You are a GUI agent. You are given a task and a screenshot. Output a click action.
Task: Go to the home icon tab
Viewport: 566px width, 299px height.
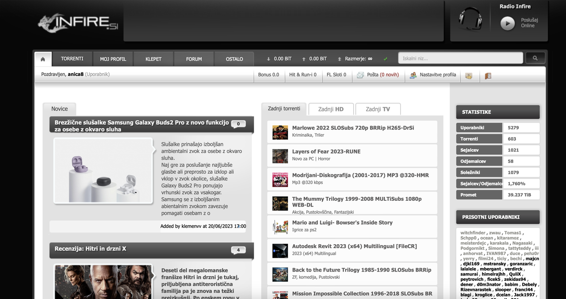point(43,59)
